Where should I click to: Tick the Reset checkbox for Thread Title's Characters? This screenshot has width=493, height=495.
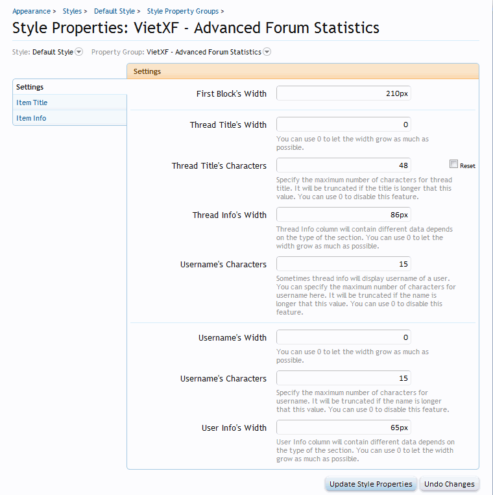pos(453,164)
